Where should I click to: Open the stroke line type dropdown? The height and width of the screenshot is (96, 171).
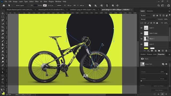pyautogui.click(x=60, y=5)
